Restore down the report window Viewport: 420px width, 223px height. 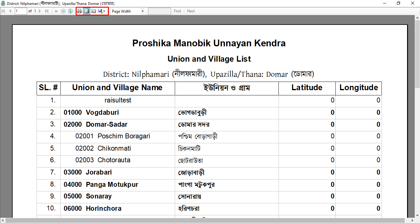(398, 3)
